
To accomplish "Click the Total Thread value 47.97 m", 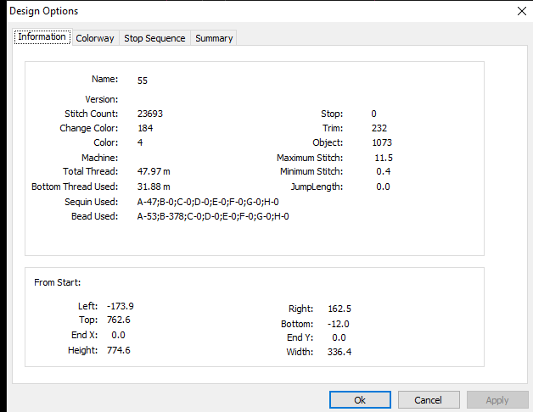I will pos(154,171).
